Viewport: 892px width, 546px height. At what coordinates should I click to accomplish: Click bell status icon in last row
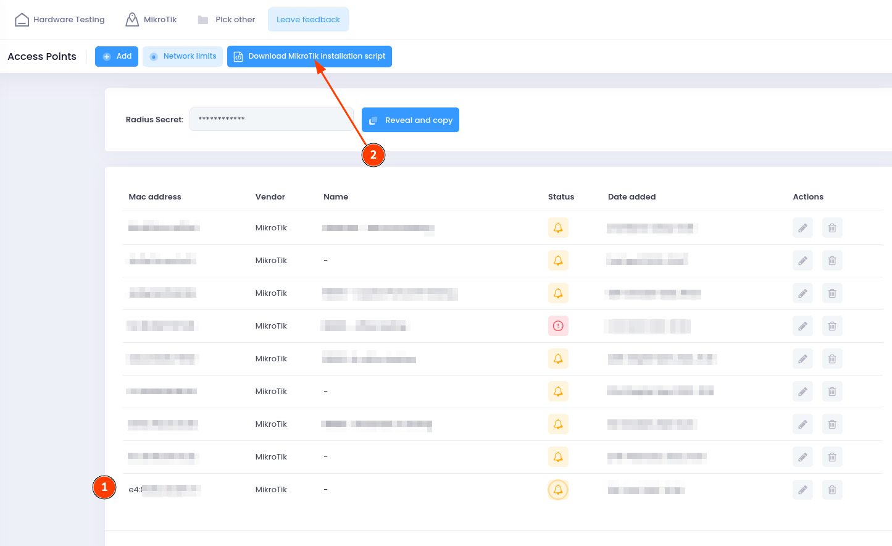(558, 490)
